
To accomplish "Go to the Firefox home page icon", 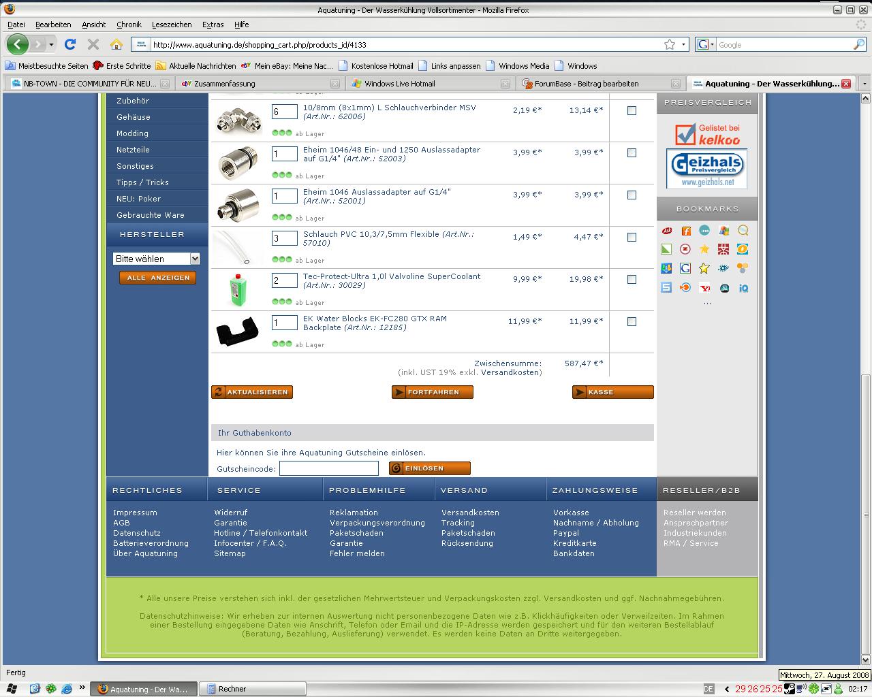I will tap(116, 44).
